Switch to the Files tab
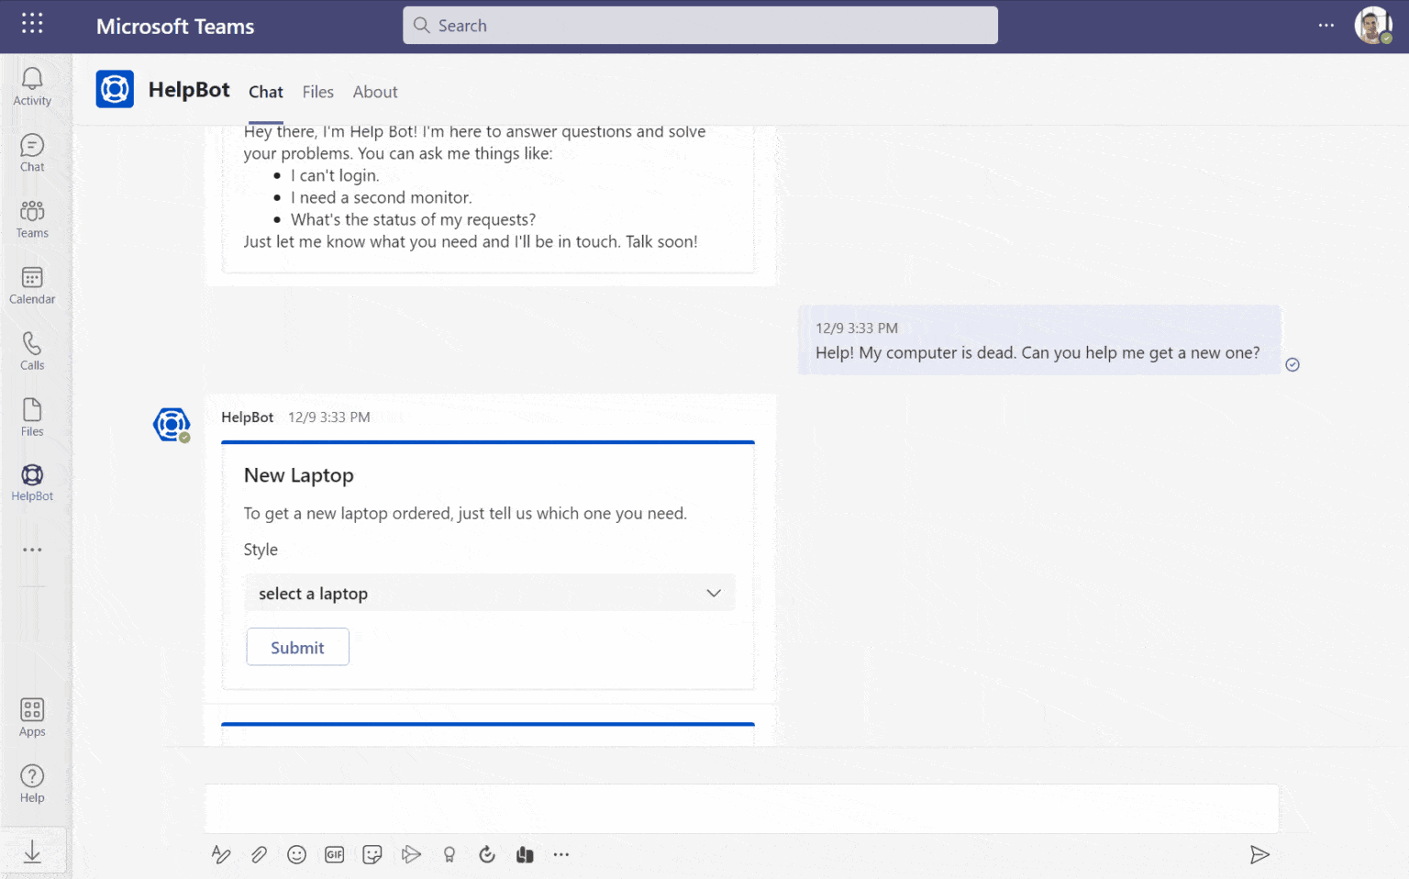 (318, 92)
